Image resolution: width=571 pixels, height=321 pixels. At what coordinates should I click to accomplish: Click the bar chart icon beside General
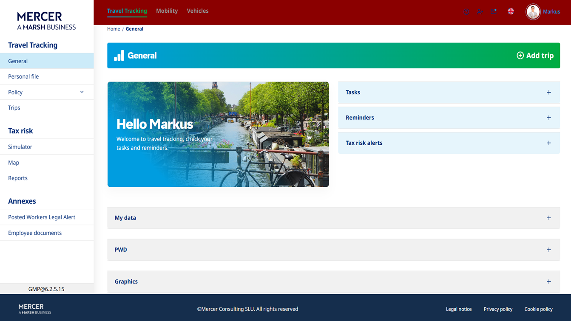click(x=119, y=55)
